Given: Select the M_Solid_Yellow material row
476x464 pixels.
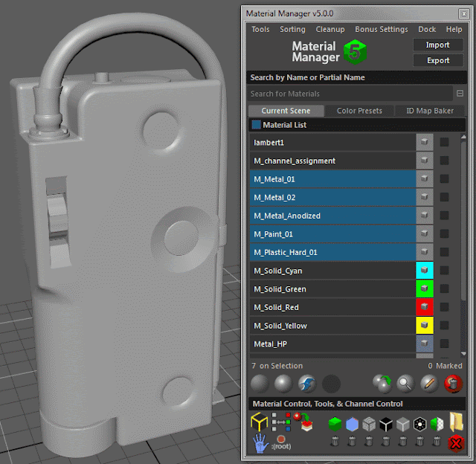Looking at the screenshot, I should (332, 325).
